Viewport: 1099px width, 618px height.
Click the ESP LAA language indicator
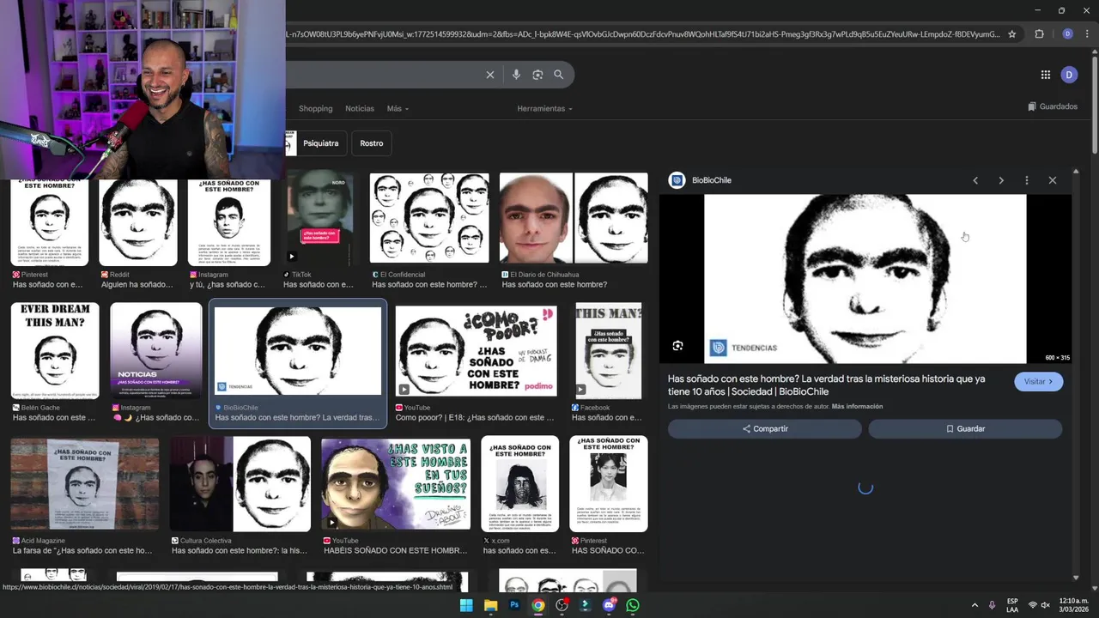tap(1012, 605)
